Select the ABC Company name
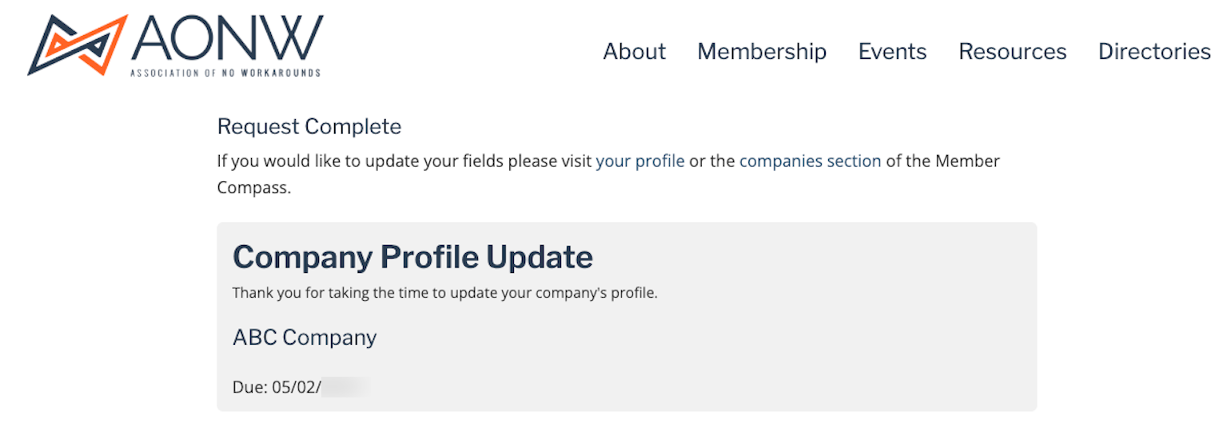 pos(305,338)
